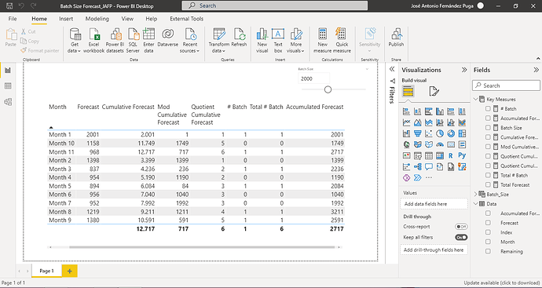
Task: Add a New measure from the ribbon
Action: 323,40
